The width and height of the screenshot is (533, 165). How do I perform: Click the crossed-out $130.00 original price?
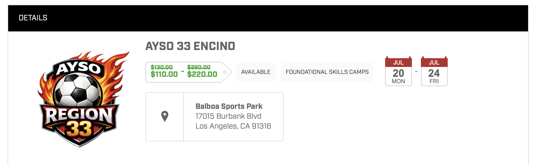tap(162, 67)
